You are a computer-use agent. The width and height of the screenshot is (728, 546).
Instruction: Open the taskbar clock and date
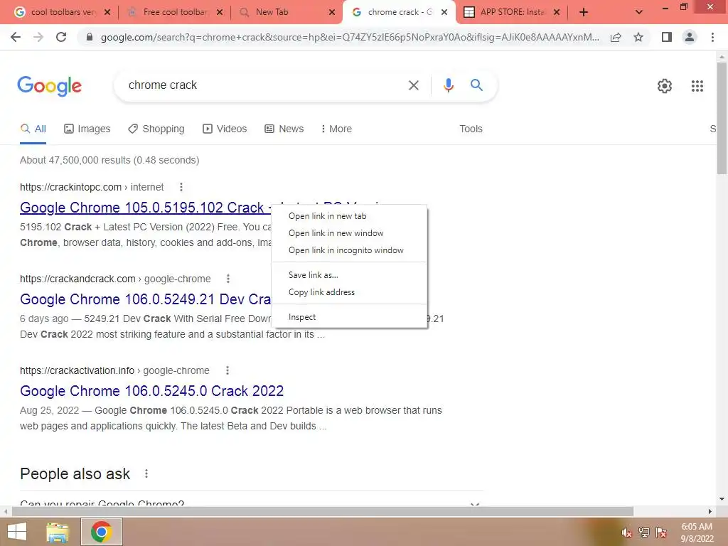[x=697, y=532]
